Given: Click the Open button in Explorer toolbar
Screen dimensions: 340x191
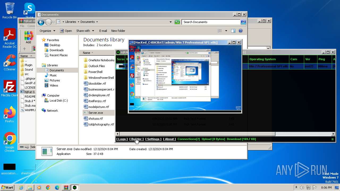Looking at the screenshot, I should coord(66,31).
